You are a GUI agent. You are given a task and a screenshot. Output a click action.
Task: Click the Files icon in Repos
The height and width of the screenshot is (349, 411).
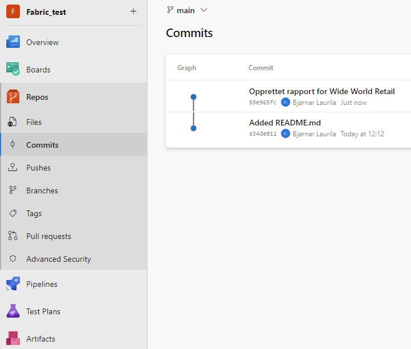[13, 122]
